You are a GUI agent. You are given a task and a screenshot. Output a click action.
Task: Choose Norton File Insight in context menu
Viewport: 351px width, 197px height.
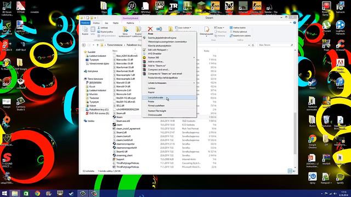(x=169, y=111)
